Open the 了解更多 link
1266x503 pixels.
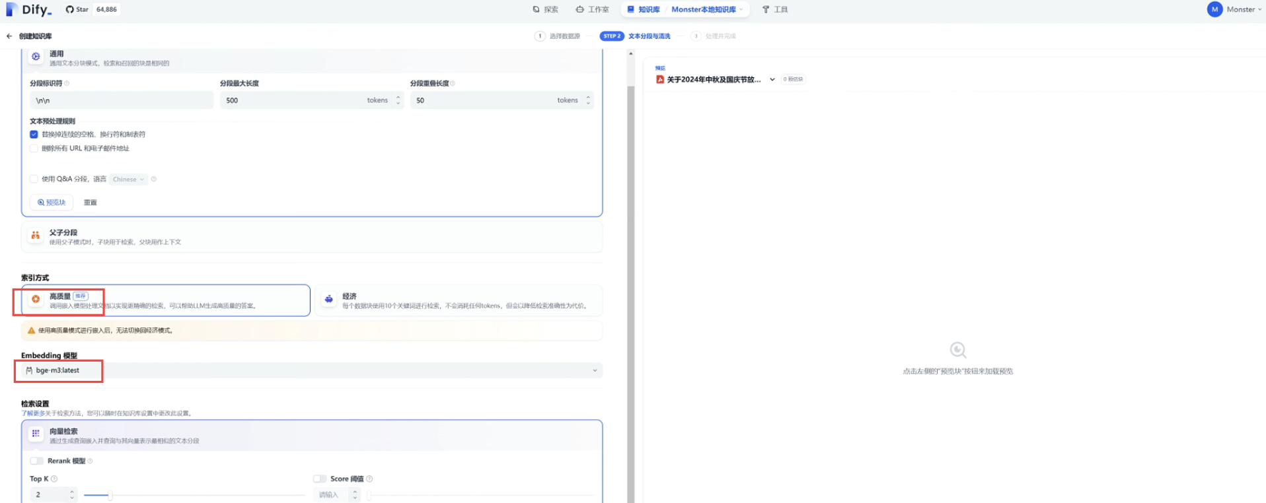(33, 413)
